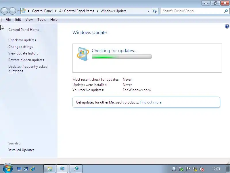The image size is (230, 173).
Task: Open the address bar history dropdown
Action: [148, 11]
